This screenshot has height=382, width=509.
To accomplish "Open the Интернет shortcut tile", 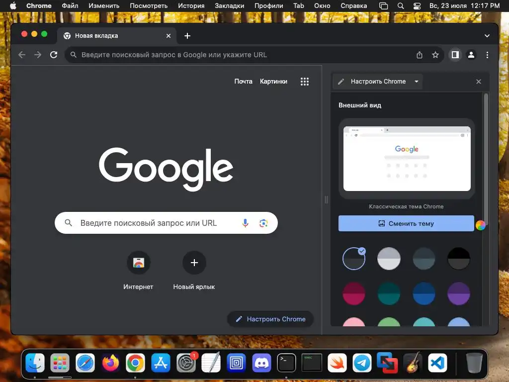I will 138,270.
